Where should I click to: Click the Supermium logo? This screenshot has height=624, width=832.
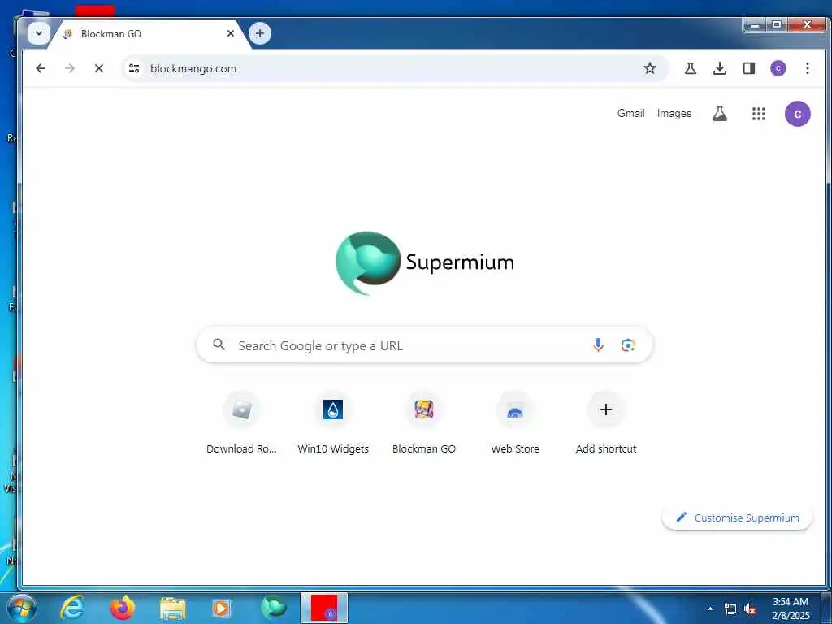(424, 262)
